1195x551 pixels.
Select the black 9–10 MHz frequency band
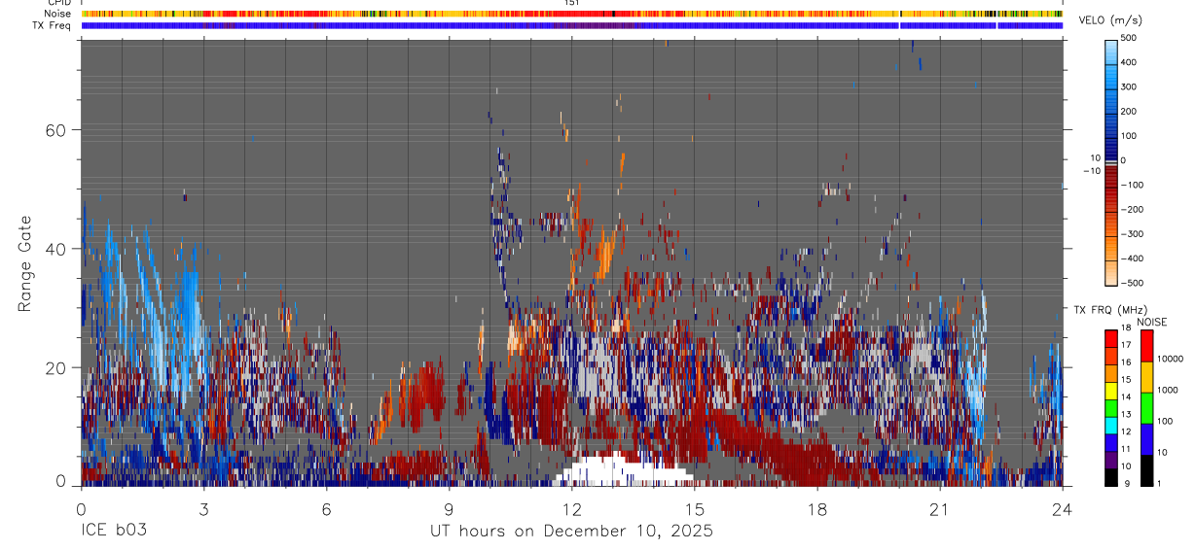point(1110,477)
